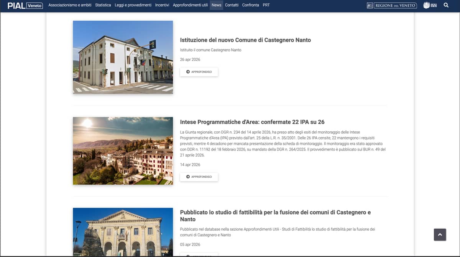The width and height of the screenshot is (460, 257).
Task: Click the Regione del Veneto logo
Action: click(x=392, y=5)
